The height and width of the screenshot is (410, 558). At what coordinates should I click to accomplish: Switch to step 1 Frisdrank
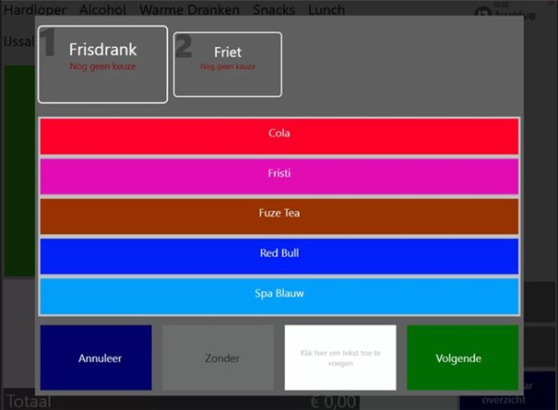102,64
